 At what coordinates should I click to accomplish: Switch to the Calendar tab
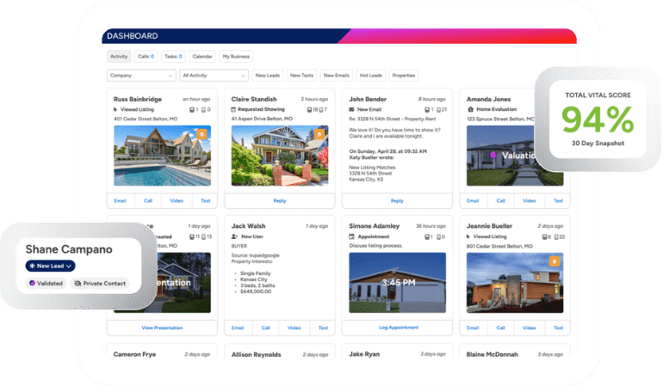click(x=202, y=57)
